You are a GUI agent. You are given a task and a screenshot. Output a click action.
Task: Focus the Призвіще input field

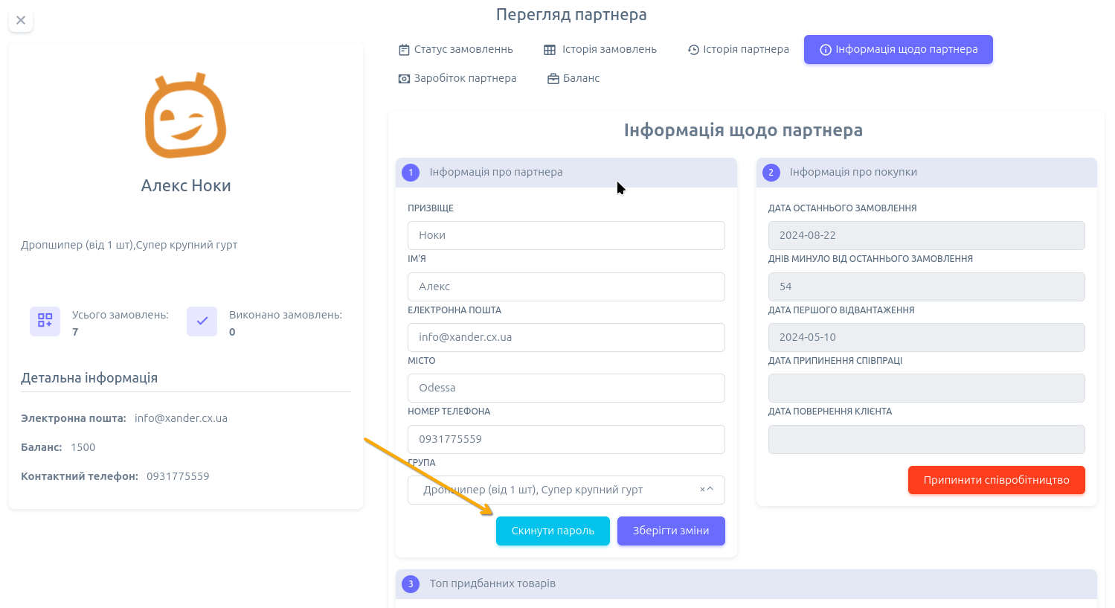pyautogui.click(x=565, y=235)
